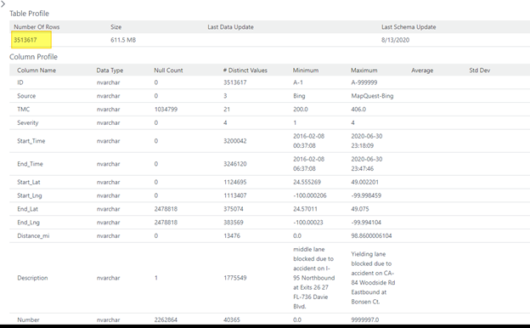Click the ID maximum value A-999999
Screen dimensions: 530x328
364,82
